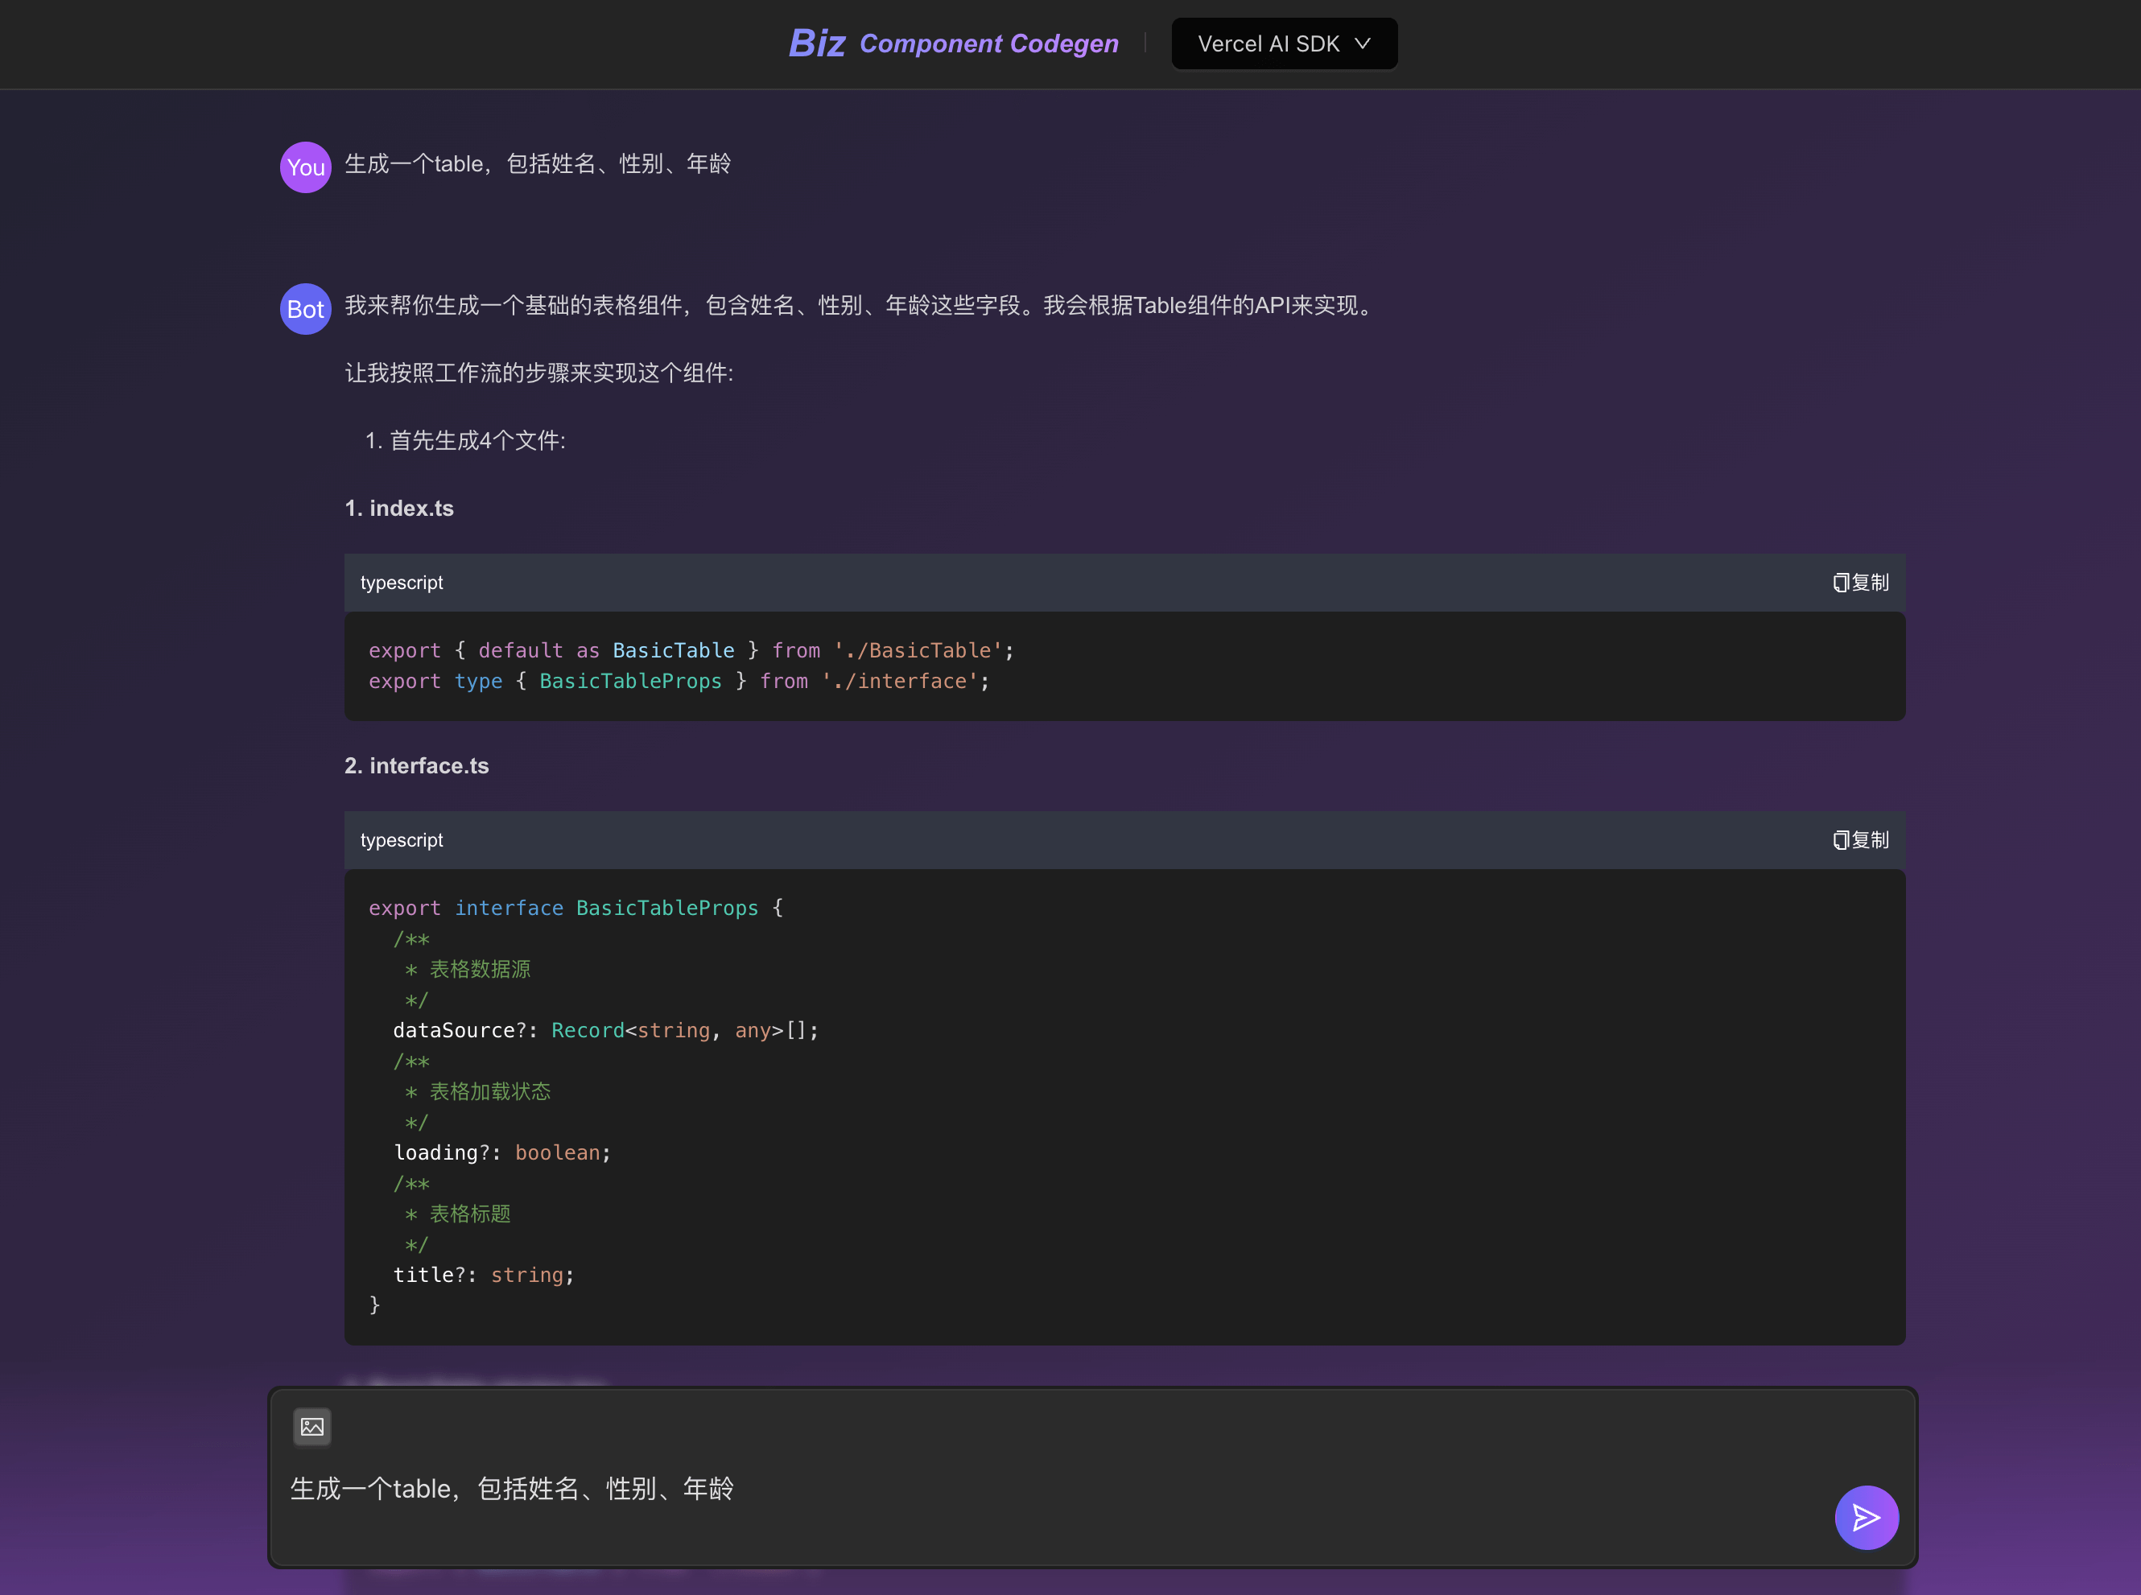Click the export default BasicTable code line
Screen dimensions: 2141x1595
pyautogui.click(x=691, y=651)
